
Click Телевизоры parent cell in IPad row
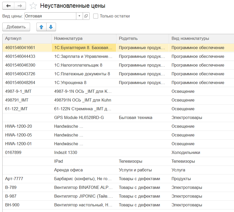pyautogui.click(x=143, y=161)
